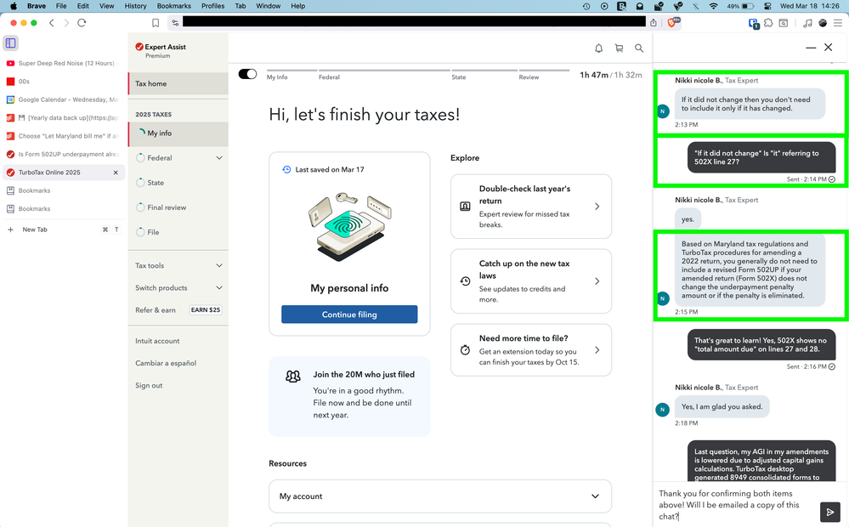Click the media control music note icon
This screenshot has width=849, height=527.
point(807,23)
